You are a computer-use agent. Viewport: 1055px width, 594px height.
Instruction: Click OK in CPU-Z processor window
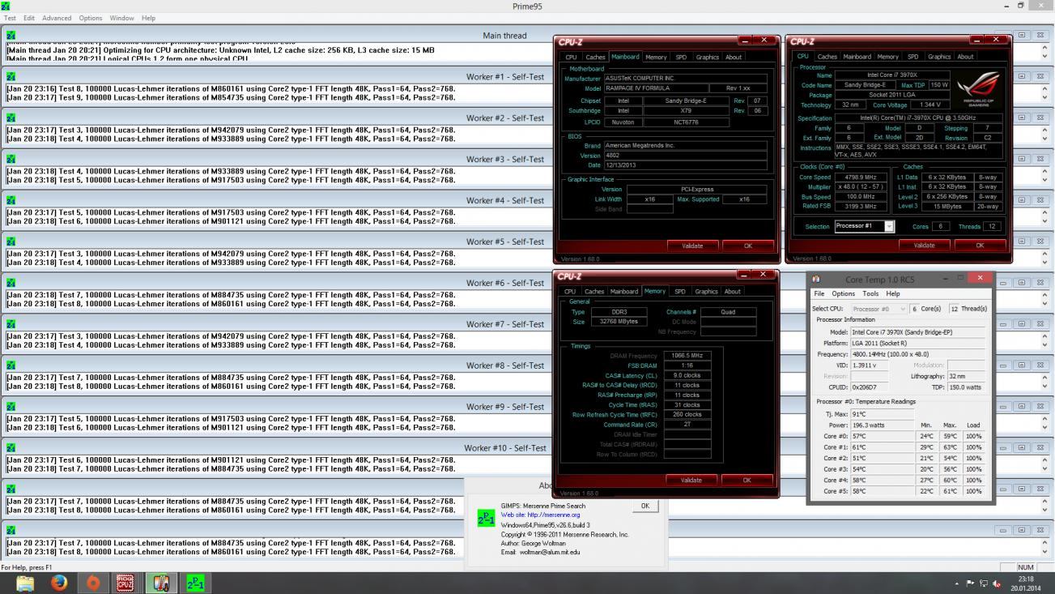click(x=980, y=245)
